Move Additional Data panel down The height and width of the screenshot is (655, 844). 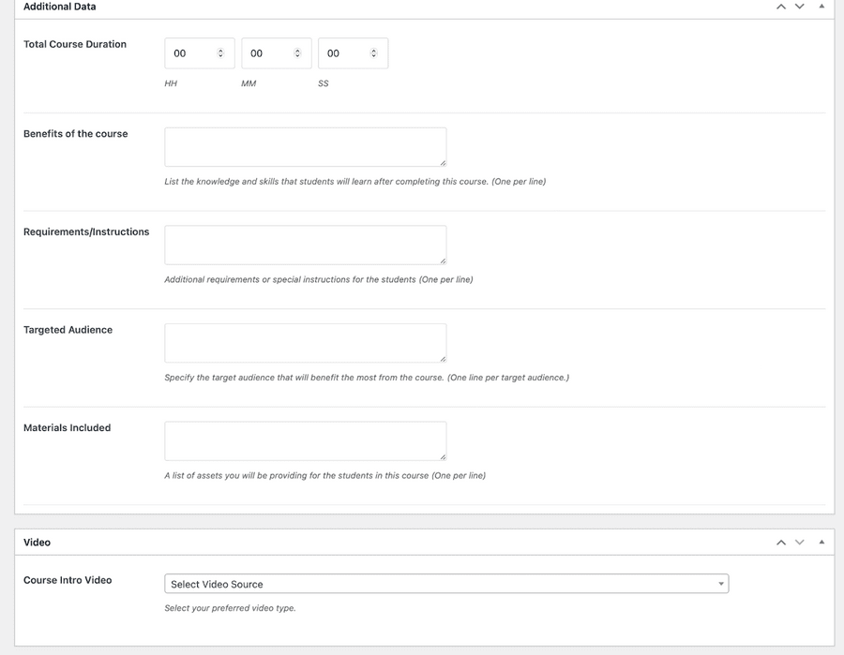800,7
